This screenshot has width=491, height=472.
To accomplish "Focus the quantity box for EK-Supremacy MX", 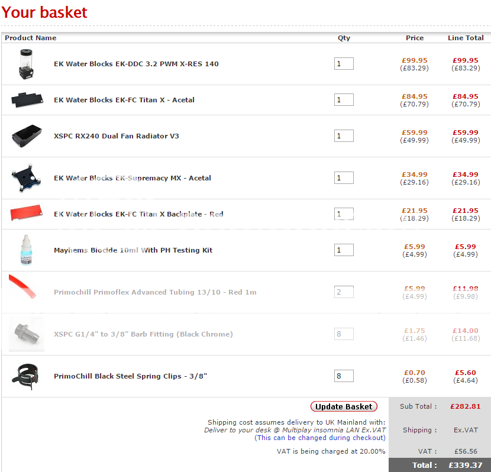I will 344,178.
